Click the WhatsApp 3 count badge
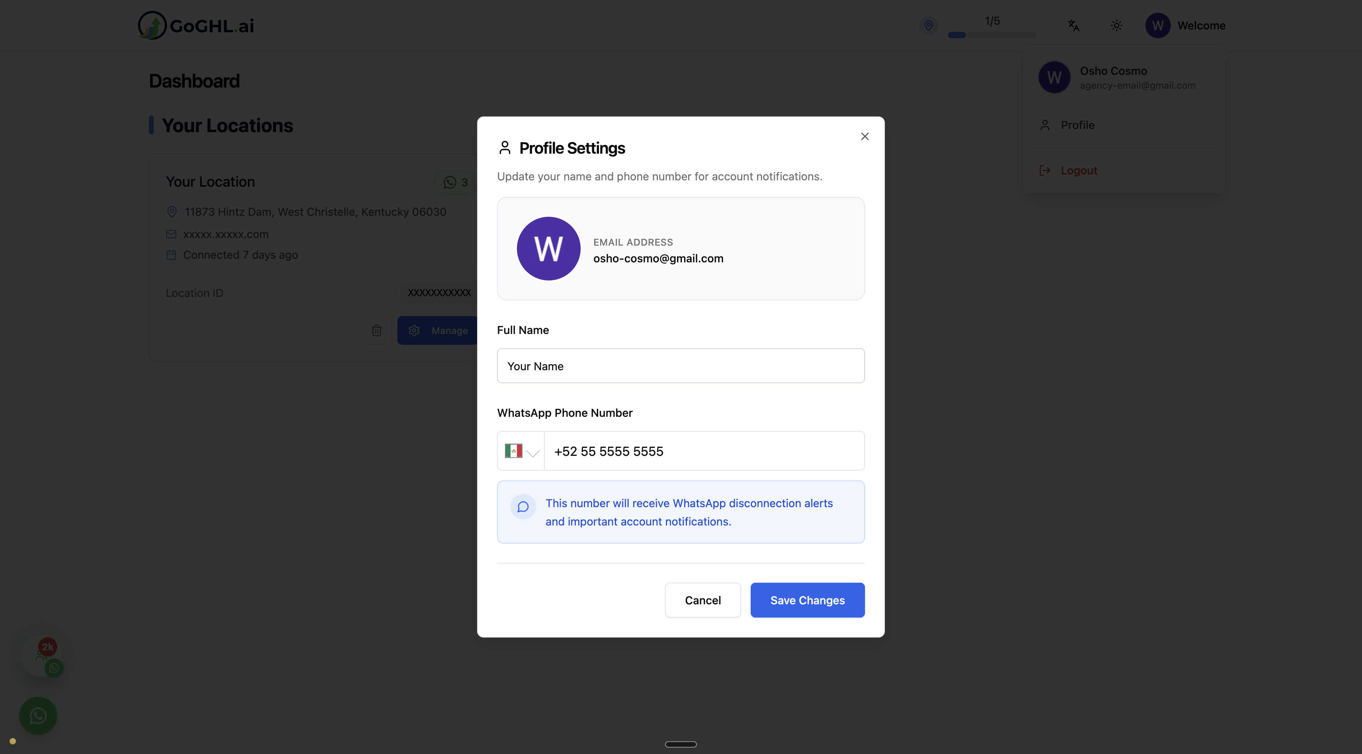The height and width of the screenshot is (754, 1362). [x=455, y=182]
